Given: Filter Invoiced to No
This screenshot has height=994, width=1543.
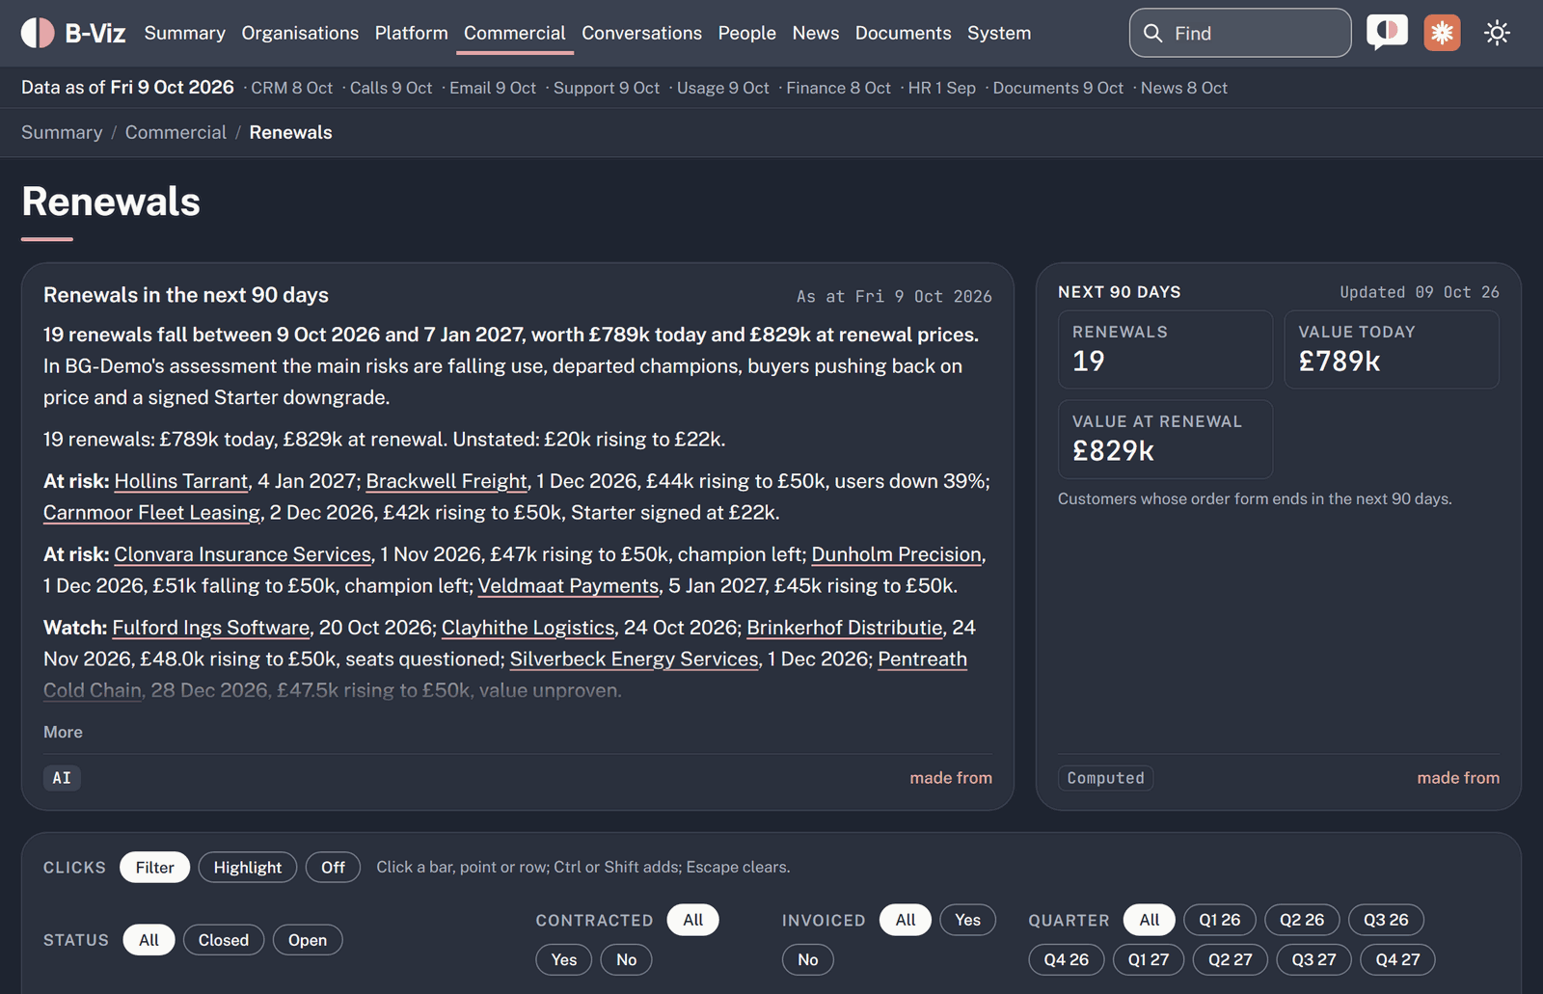Looking at the screenshot, I should [808, 959].
